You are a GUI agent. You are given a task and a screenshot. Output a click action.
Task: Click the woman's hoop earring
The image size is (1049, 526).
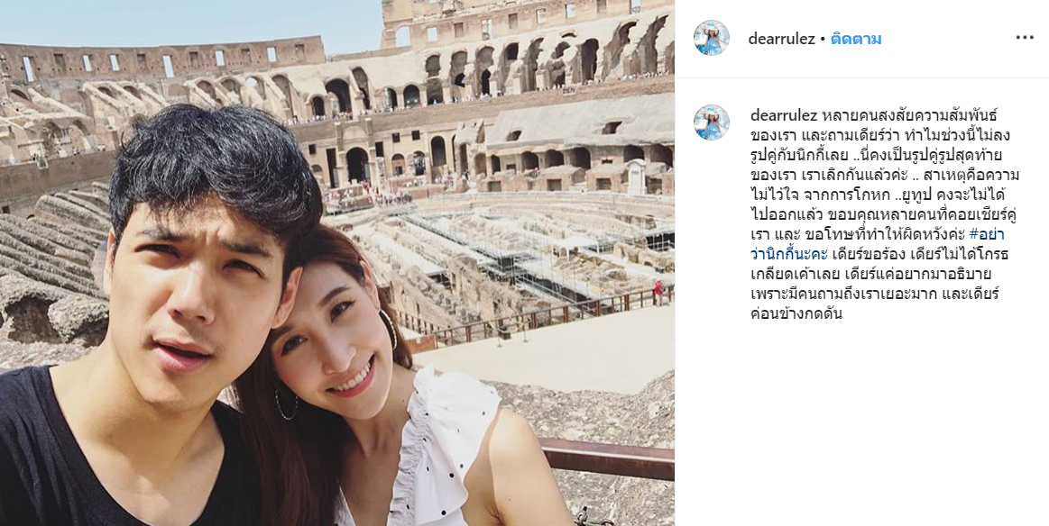(x=390, y=329)
